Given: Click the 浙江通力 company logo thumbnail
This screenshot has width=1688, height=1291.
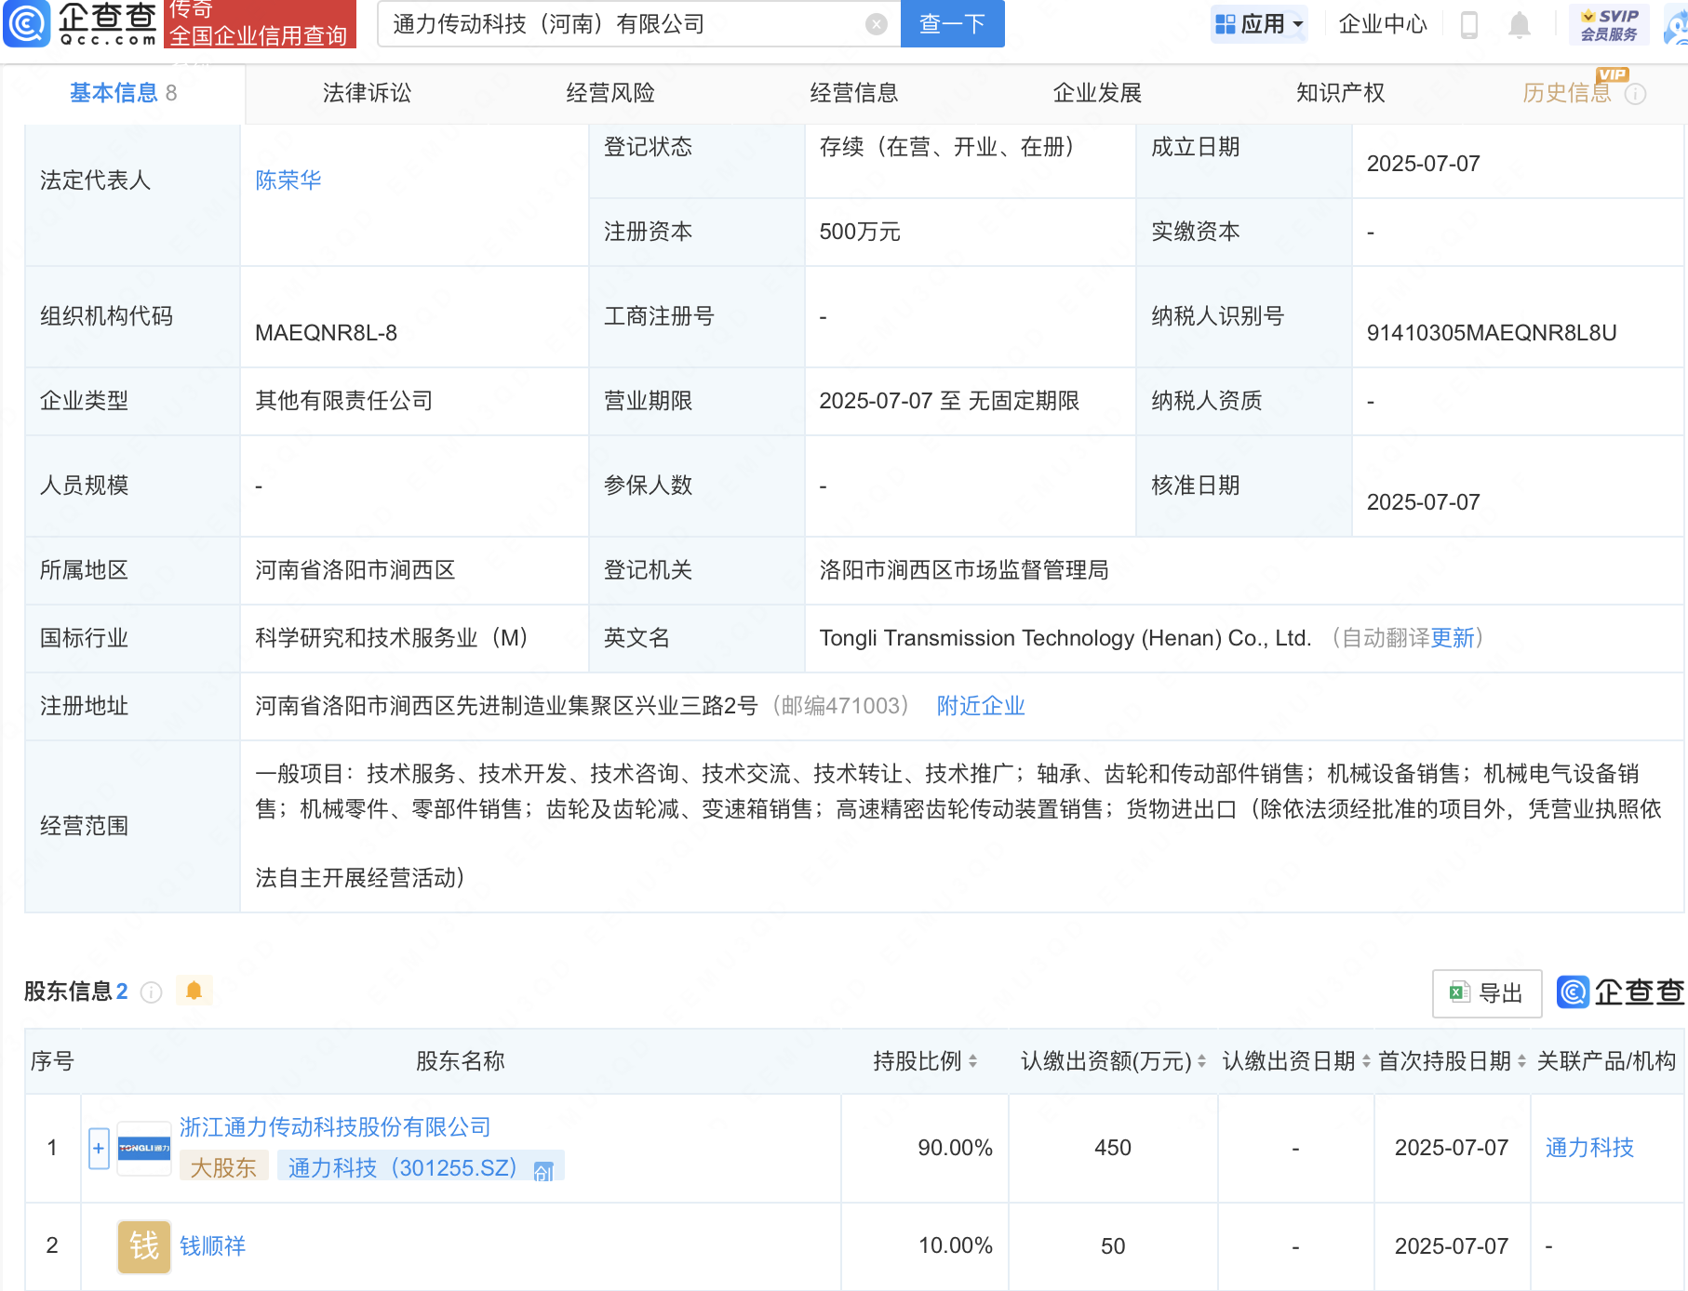Looking at the screenshot, I should coord(144,1149).
